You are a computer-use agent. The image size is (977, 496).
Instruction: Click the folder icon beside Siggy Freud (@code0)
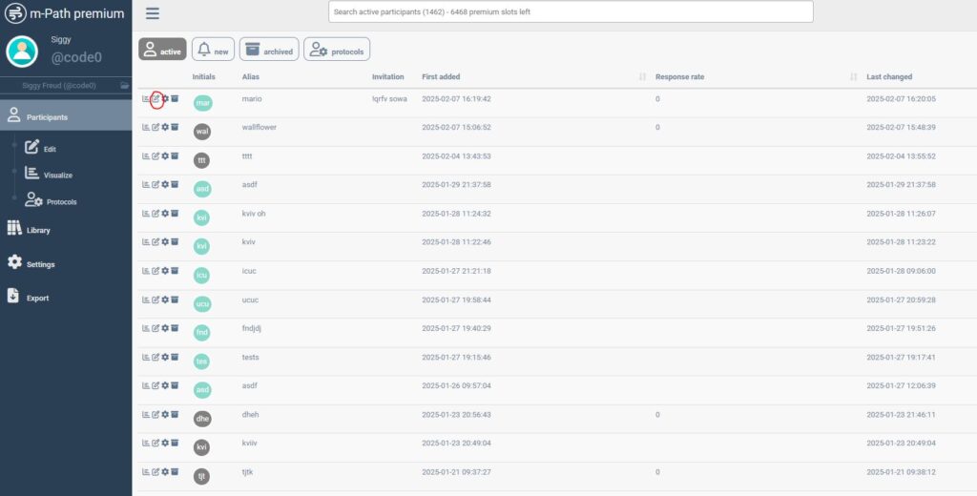[x=124, y=86]
